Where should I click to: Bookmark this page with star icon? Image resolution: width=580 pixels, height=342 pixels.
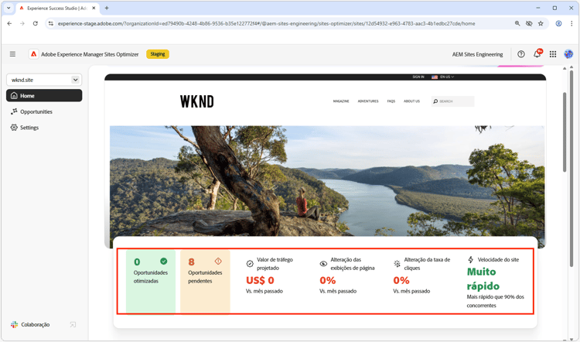click(541, 23)
